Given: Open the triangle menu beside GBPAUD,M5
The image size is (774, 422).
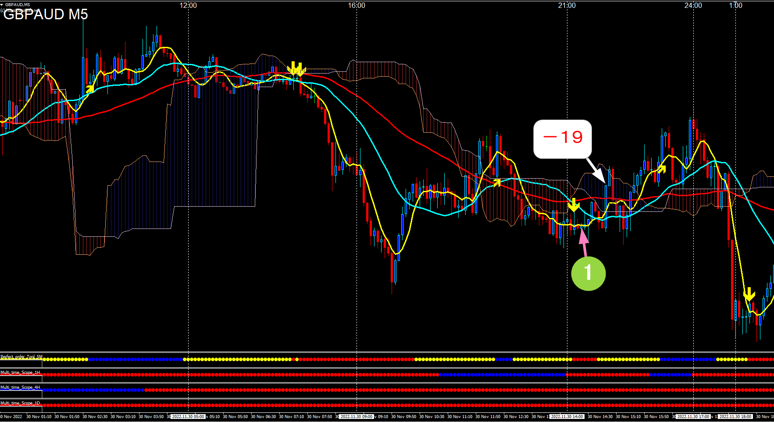Looking at the screenshot, I should tap(2, 4).
